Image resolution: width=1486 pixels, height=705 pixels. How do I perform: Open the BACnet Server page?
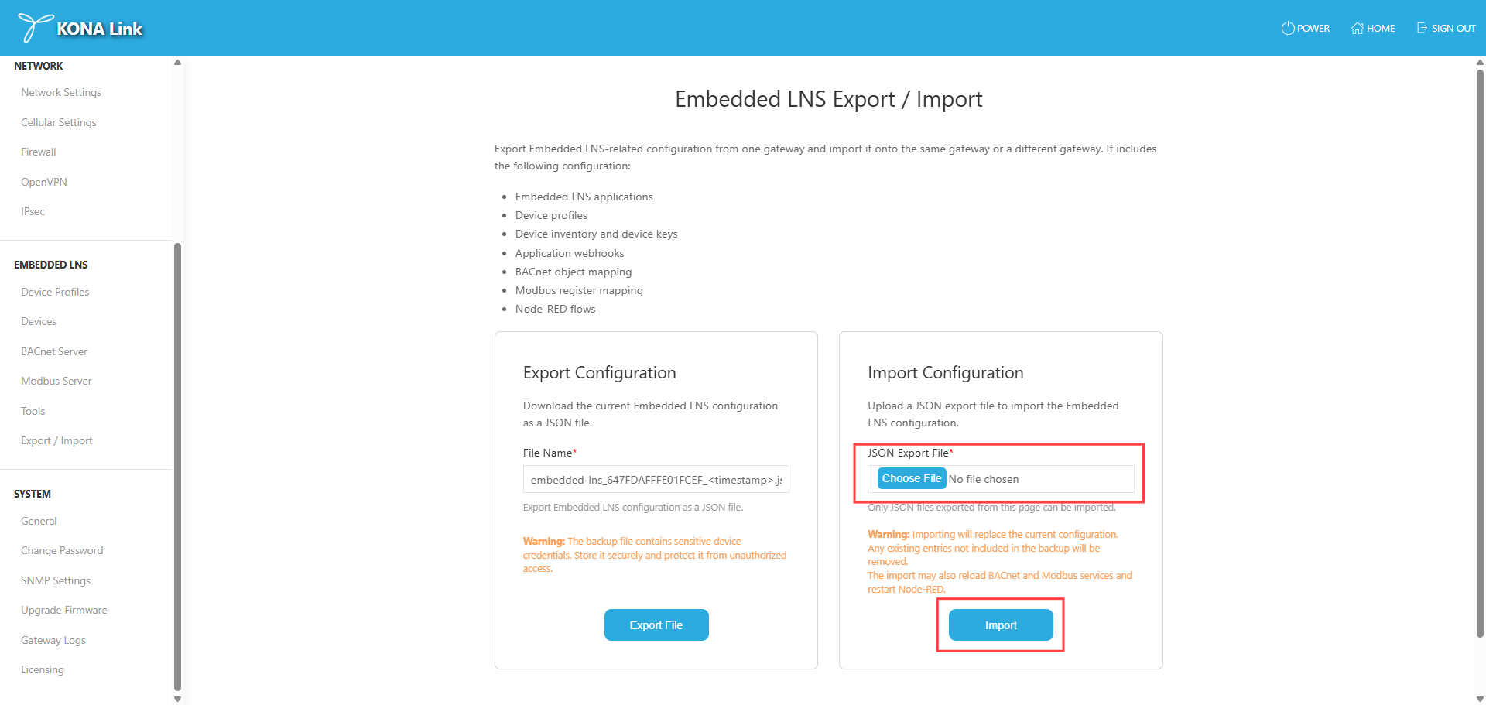[x=54, y=351]
